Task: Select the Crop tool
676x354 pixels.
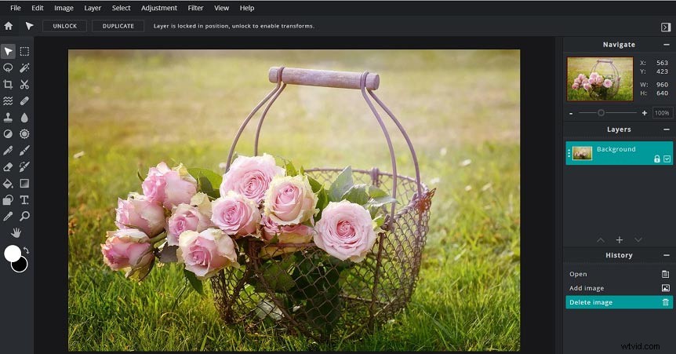Action: pyautogui.click(x=8, y=84)
